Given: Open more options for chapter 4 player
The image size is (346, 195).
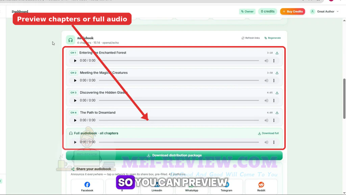Looking at the screenshot, I should click(274, 120).
